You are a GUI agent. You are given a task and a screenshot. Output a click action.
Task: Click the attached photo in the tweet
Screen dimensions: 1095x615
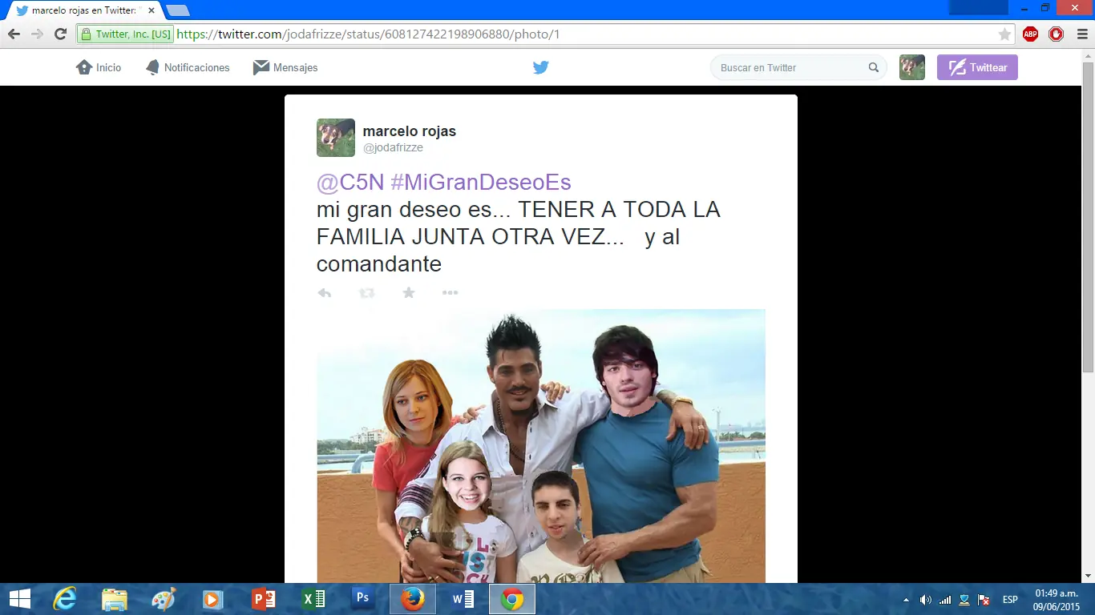[541, 446]
